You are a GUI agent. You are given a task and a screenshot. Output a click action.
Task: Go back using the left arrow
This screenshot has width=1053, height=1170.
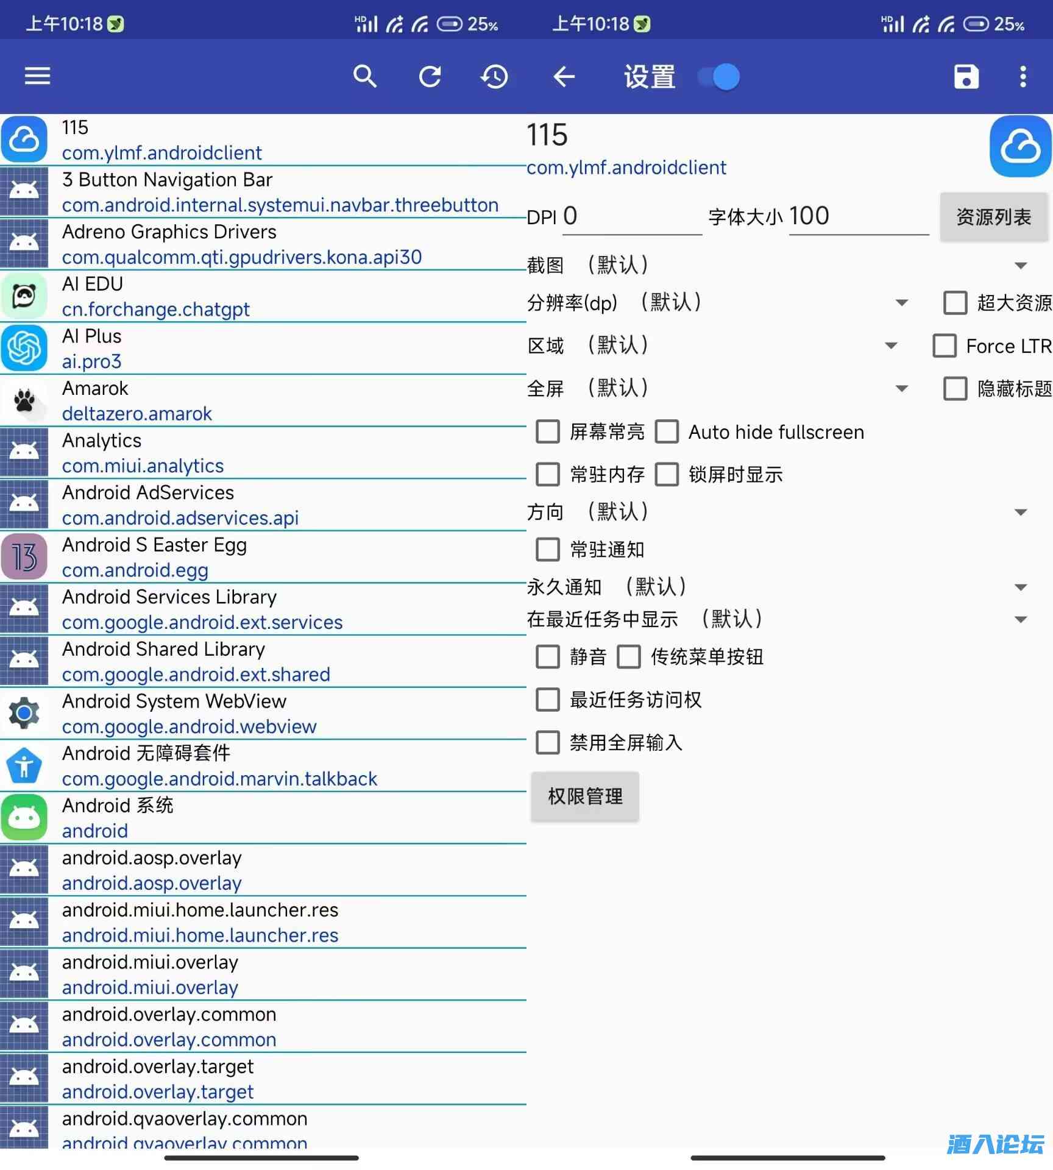coord(564,76)
